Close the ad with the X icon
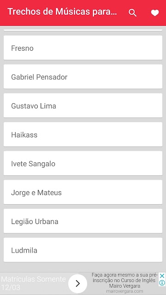Viewport: 166px width, 295px height. pos(162,276)
